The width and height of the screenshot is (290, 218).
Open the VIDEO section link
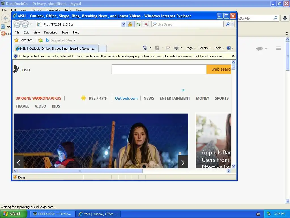click(x=40, y=106)
